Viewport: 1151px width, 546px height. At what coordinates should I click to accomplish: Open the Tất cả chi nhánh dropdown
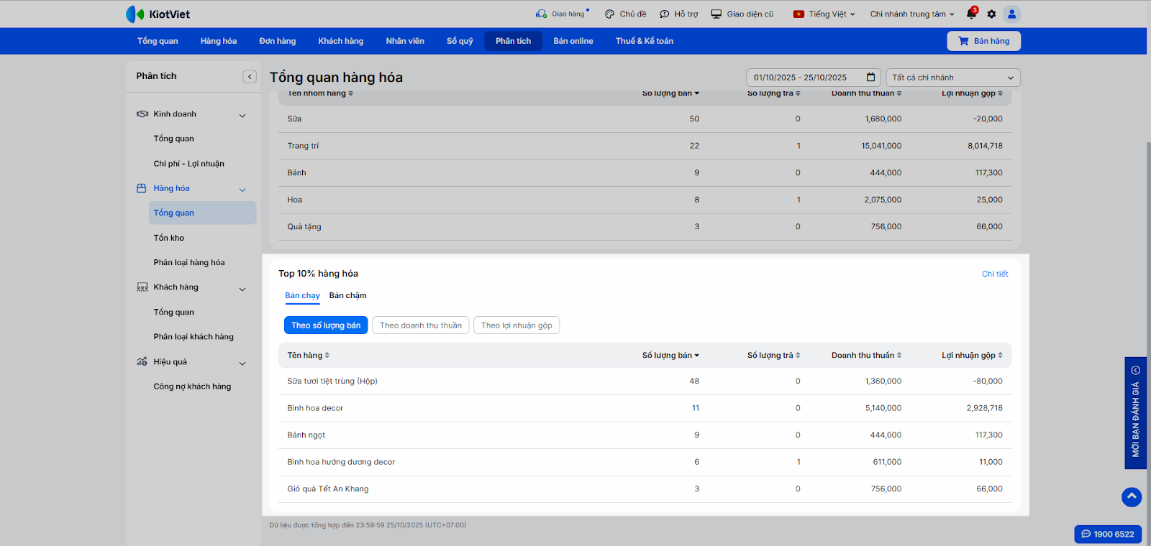point(952,78)
